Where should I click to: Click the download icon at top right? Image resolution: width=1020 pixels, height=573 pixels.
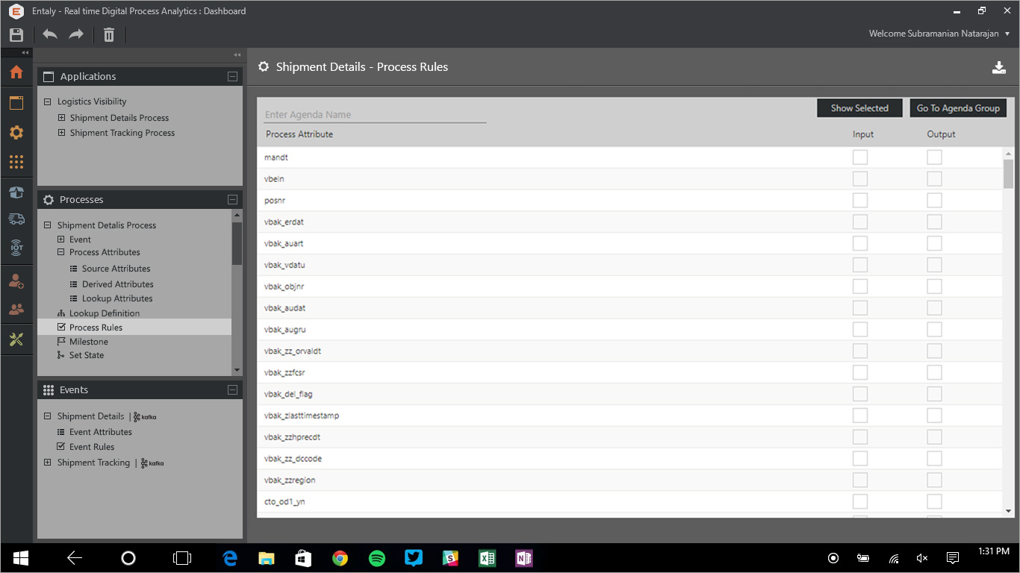pos(998,68)
